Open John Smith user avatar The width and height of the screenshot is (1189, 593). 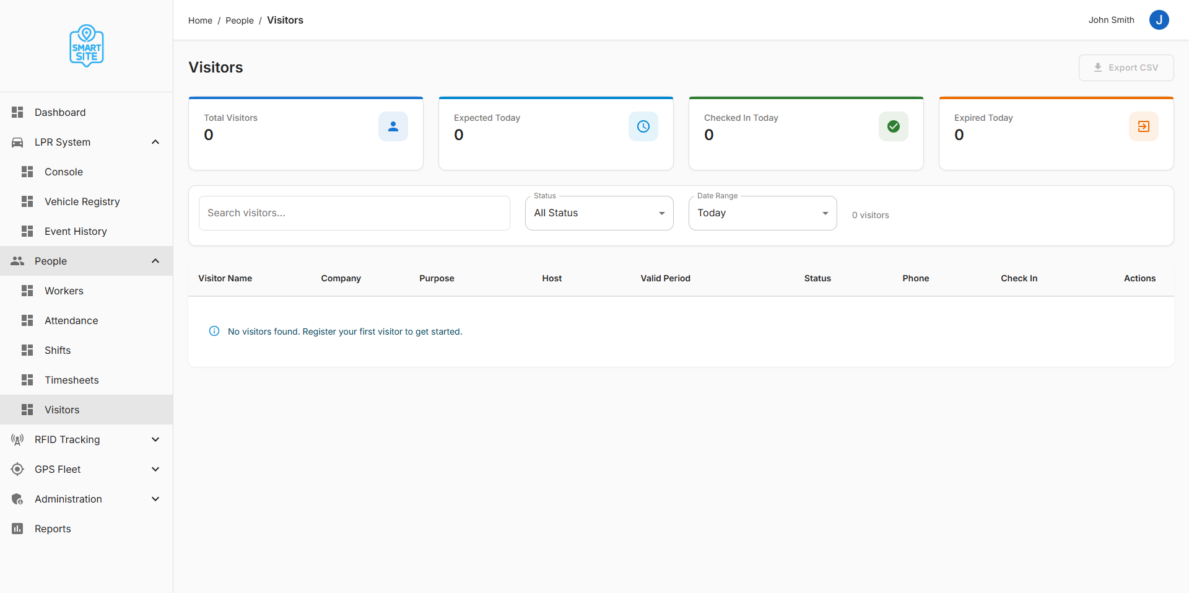click(x=1159, y=20)
